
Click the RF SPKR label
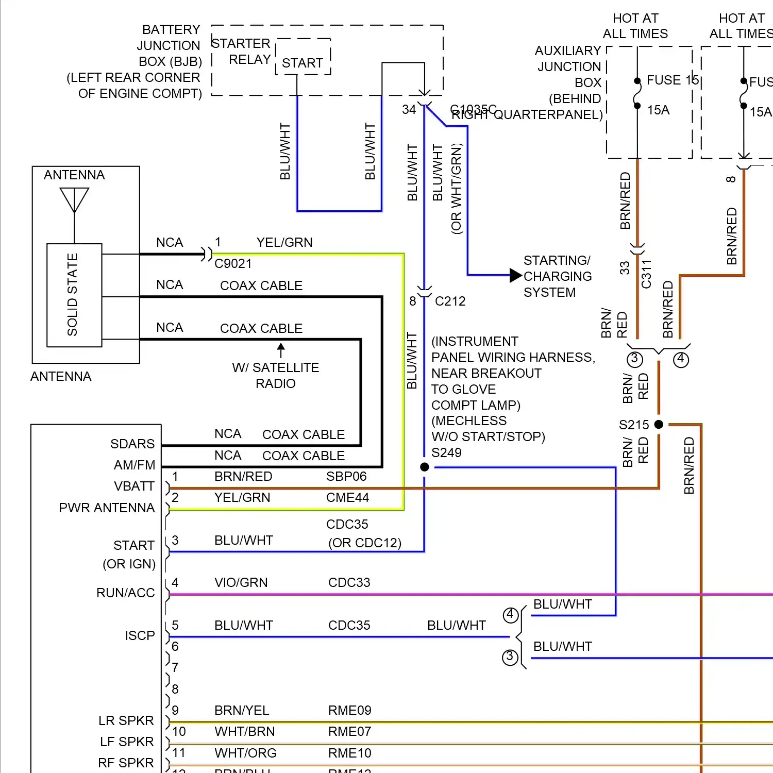pos(126,763)
